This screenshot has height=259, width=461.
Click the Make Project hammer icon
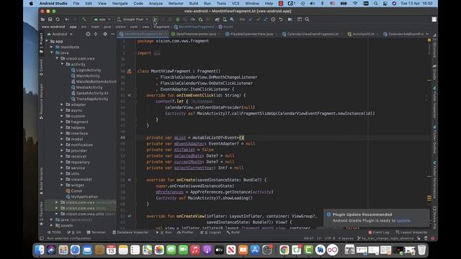[84, 19]
